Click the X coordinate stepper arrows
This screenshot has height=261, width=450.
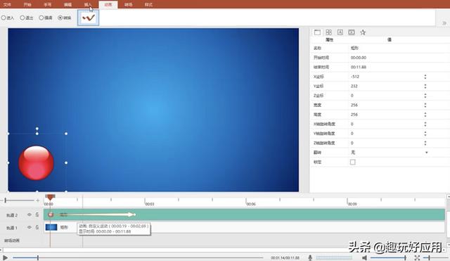(425, 77)
